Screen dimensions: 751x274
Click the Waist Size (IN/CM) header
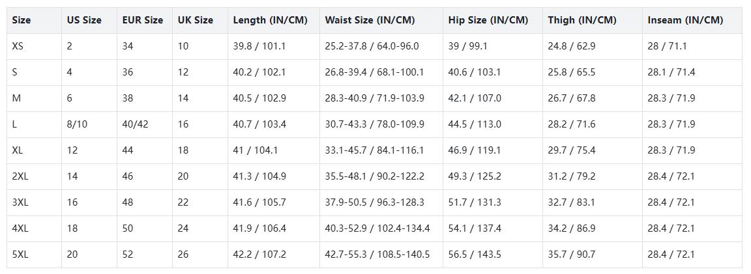pyautogui.click(x=370, y=20)
